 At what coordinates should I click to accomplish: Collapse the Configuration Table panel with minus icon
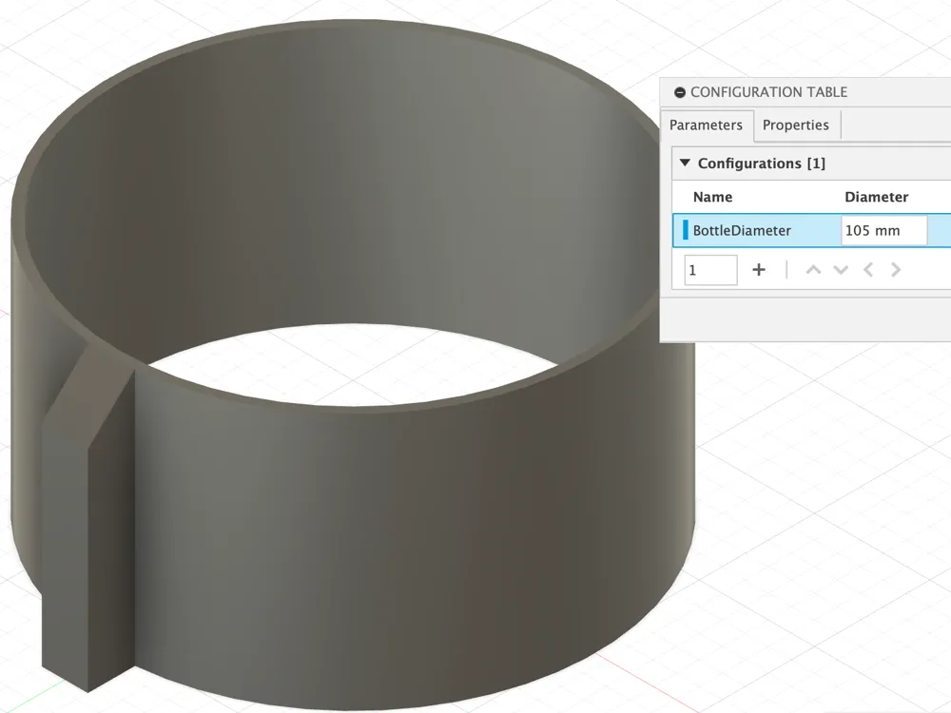point(679,92)
